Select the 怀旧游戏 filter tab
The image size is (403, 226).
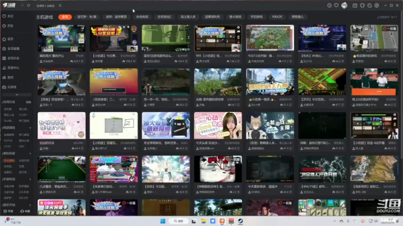click(x=256, y=17)
